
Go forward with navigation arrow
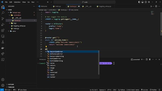click(x=51, y=2)
